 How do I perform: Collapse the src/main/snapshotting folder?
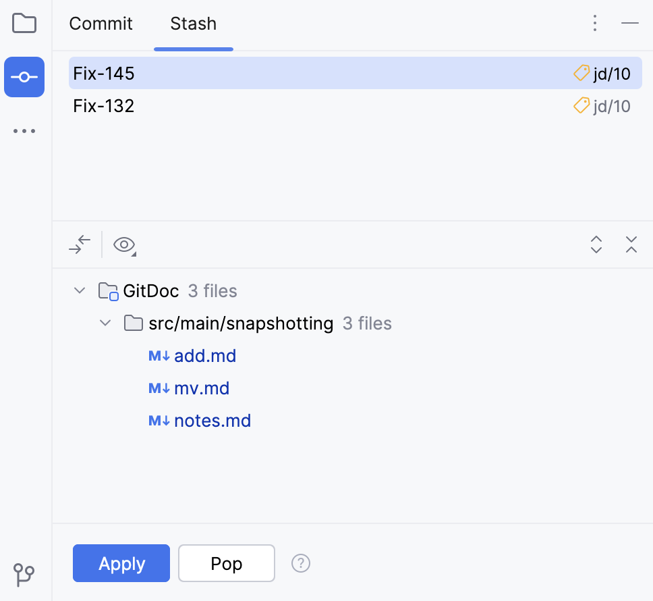point(105,323)
